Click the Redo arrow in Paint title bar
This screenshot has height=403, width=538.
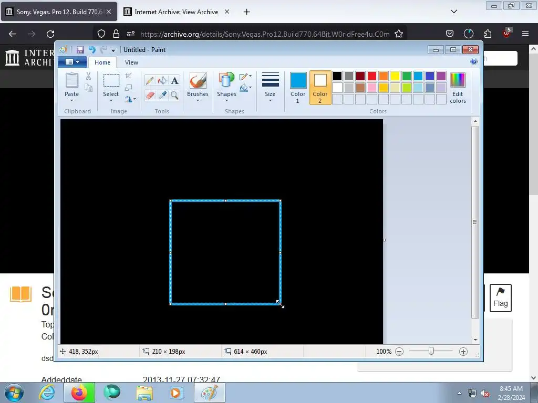tap(103, 50)
